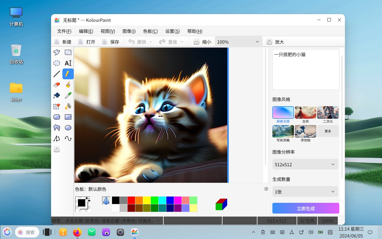Select the Eraser tool
382x239 pixels.
click(57, 85)
